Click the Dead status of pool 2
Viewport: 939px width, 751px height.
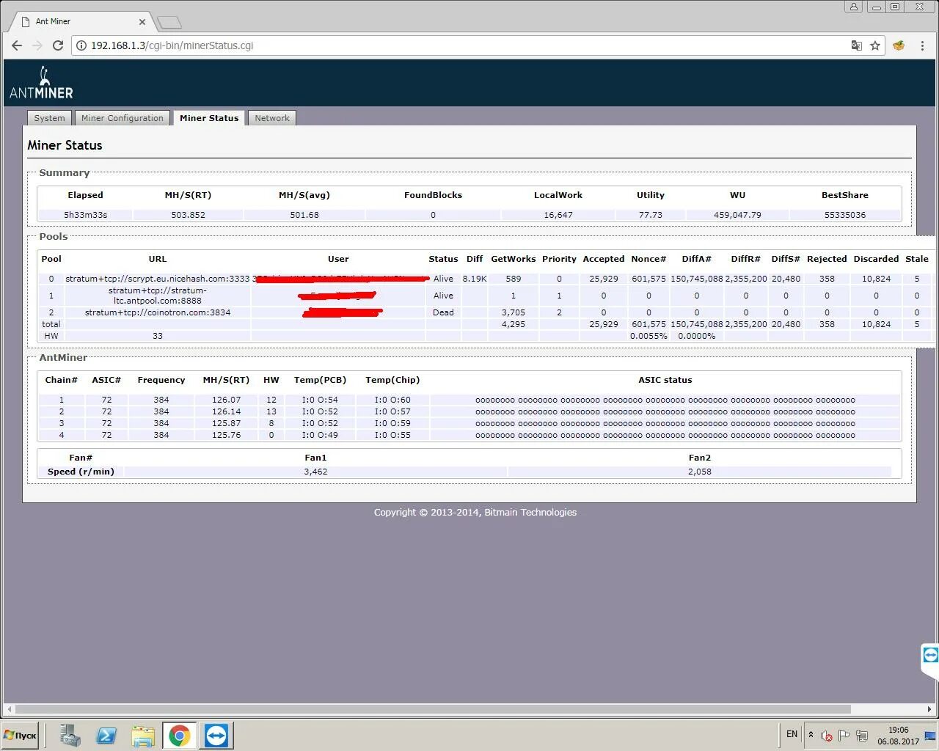(x=443, y=312)
